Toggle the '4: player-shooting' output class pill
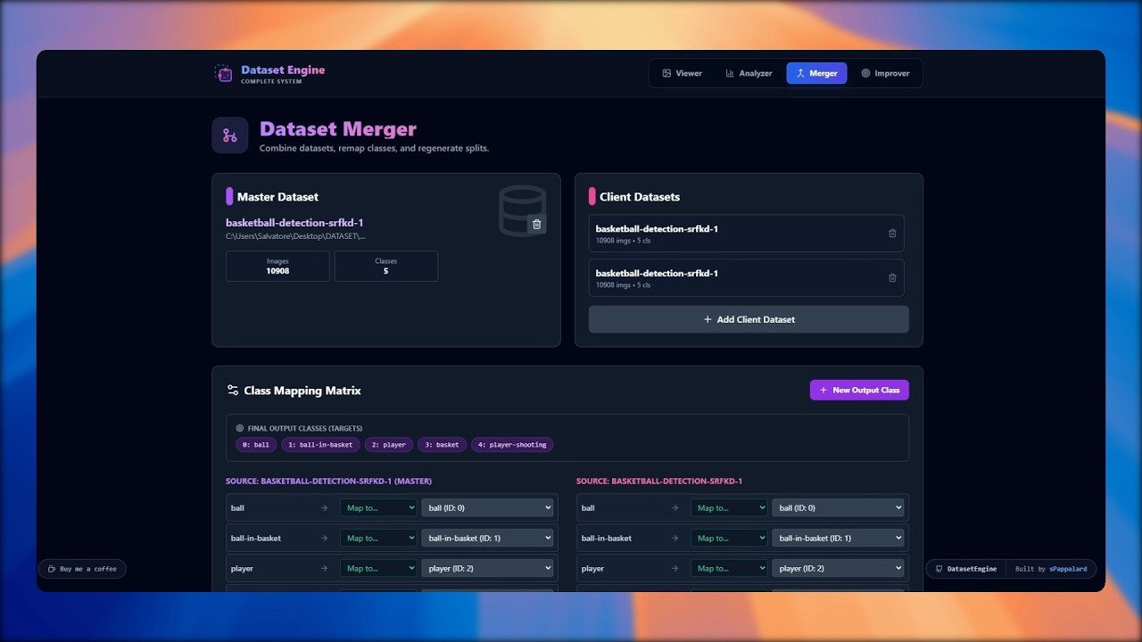 [x=512, y=444]
